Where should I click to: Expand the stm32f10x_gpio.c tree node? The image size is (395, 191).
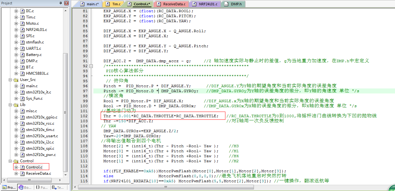[16, 117]
